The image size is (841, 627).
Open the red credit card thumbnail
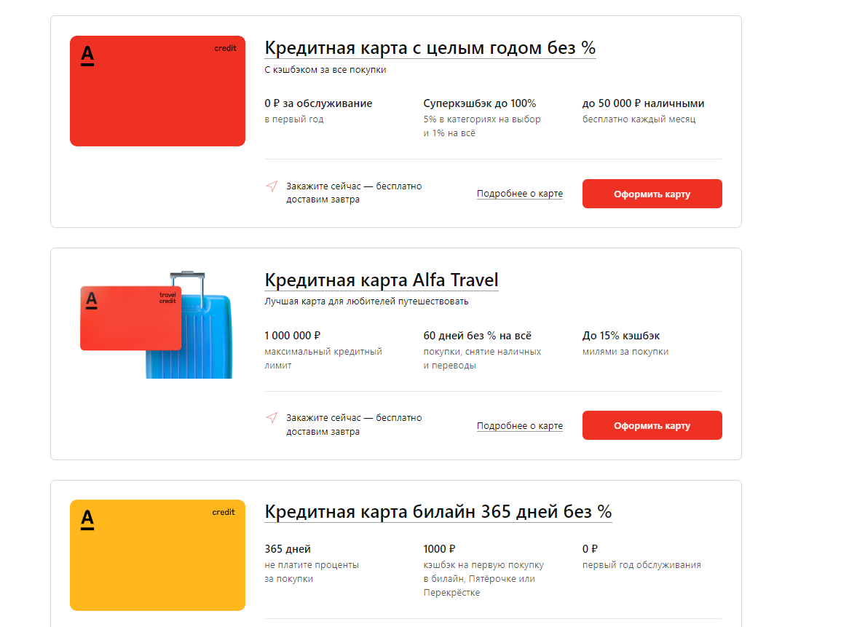(x=158, y=91)
